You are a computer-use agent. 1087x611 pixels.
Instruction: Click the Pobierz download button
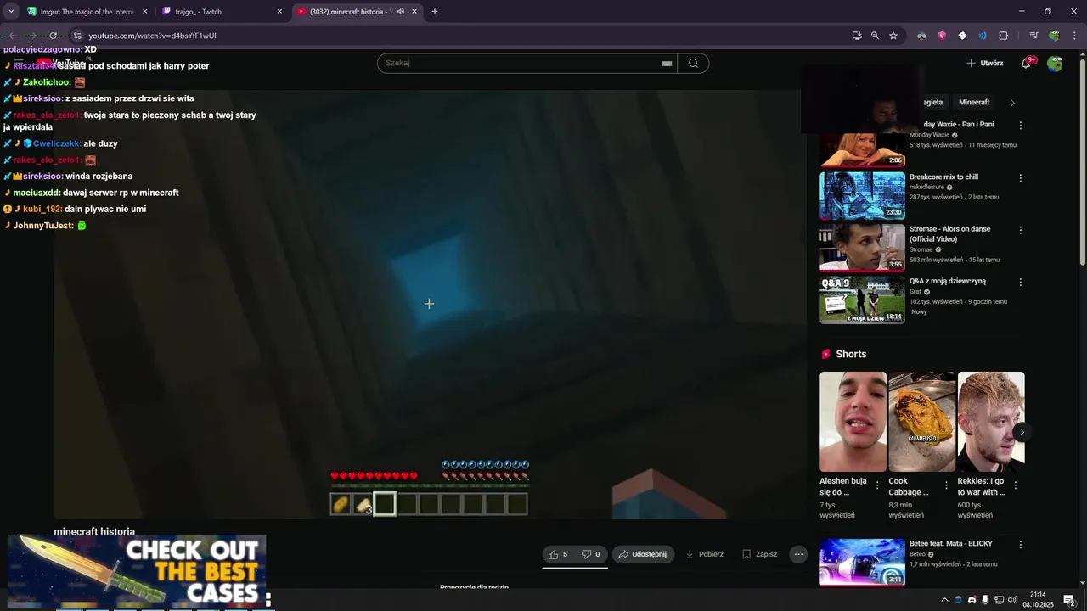(x=704, y=554)
